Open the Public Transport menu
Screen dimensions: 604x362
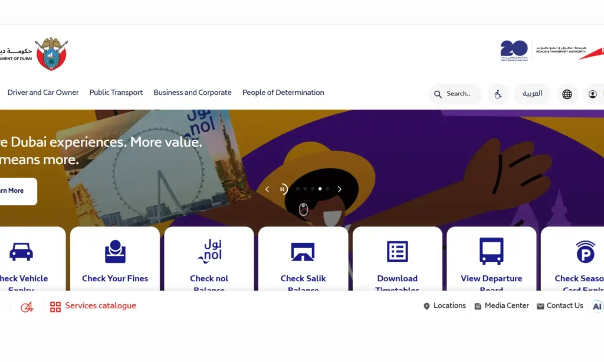pos(116,93)
